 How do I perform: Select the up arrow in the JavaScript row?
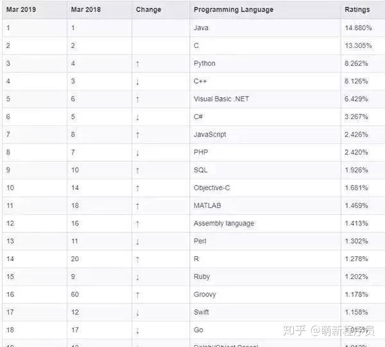[137, 135]
